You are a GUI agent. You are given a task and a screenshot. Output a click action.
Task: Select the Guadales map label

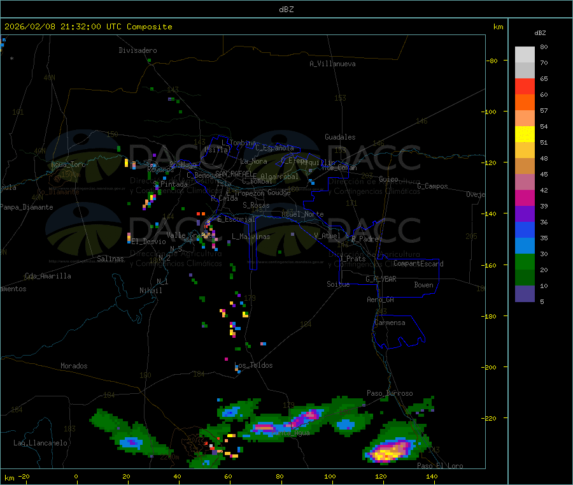pos(340,137)
